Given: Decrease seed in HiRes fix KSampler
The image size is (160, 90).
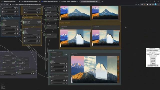Looking at the screenshot, I should pyautogui.click(x=52, y=63).
